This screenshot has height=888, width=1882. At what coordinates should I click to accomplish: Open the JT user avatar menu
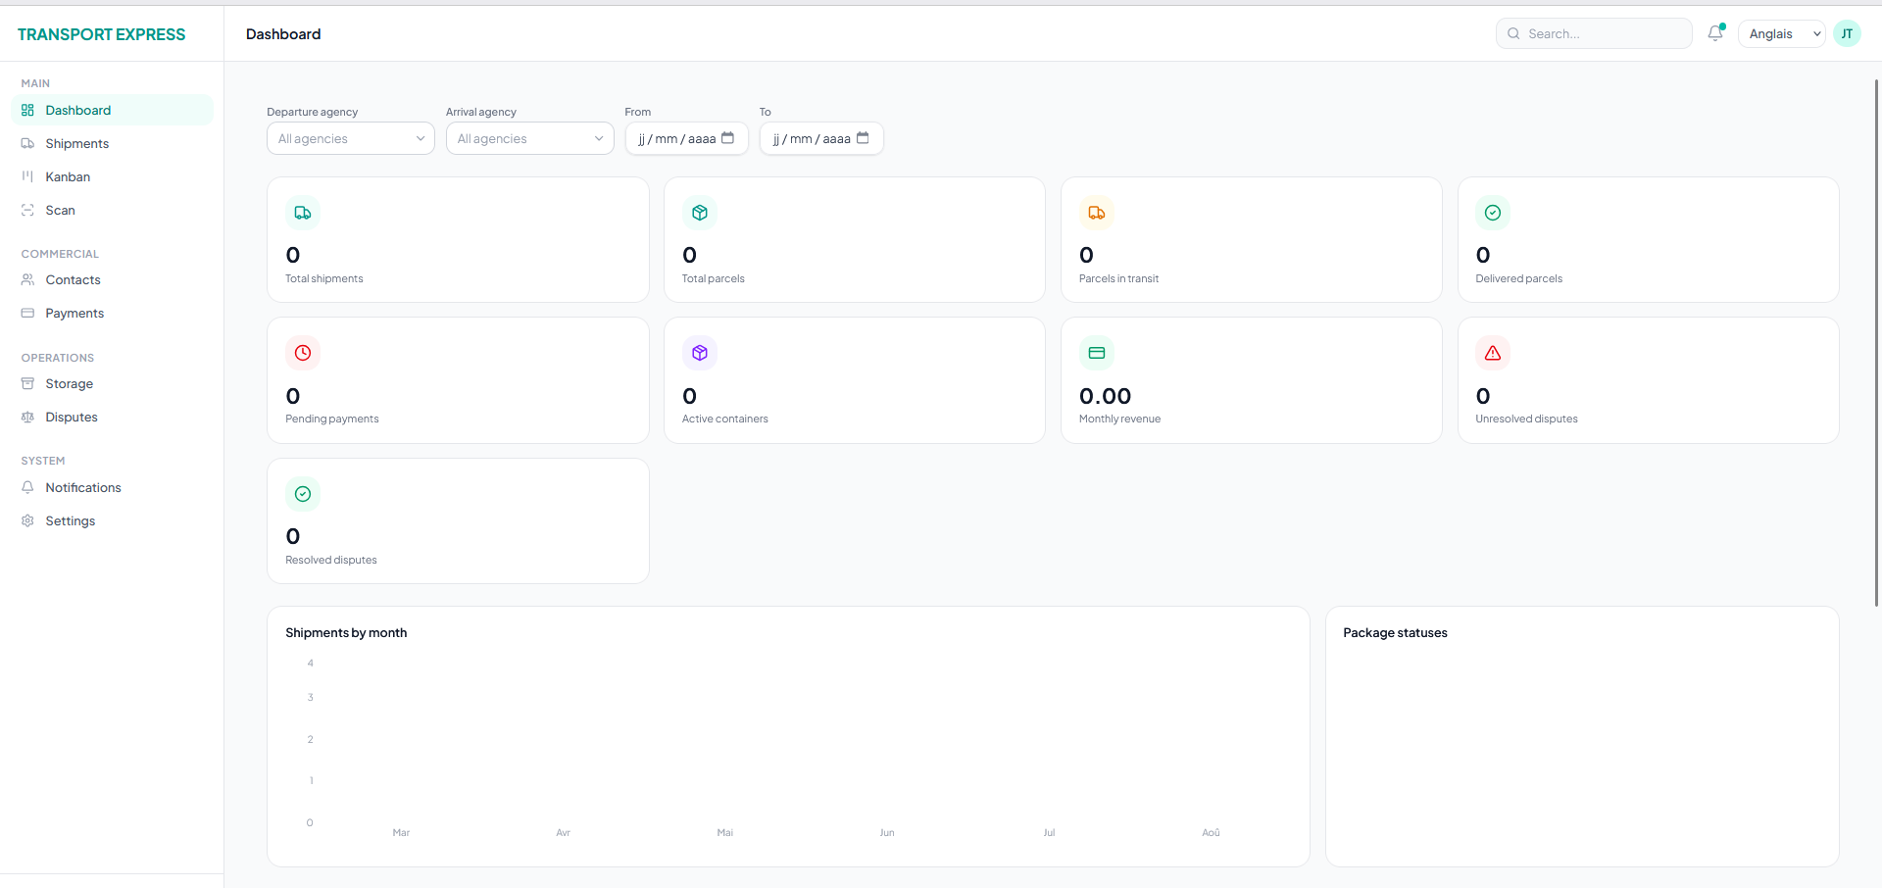1847,33
